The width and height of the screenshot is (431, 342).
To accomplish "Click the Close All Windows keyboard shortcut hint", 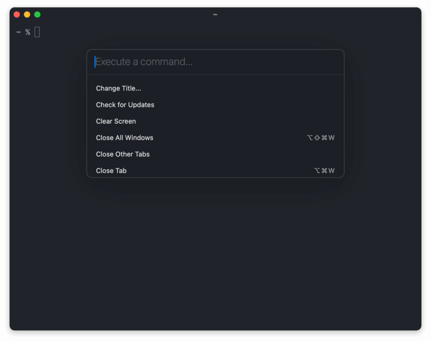I will pyautogui.click(x=321, y=138).
